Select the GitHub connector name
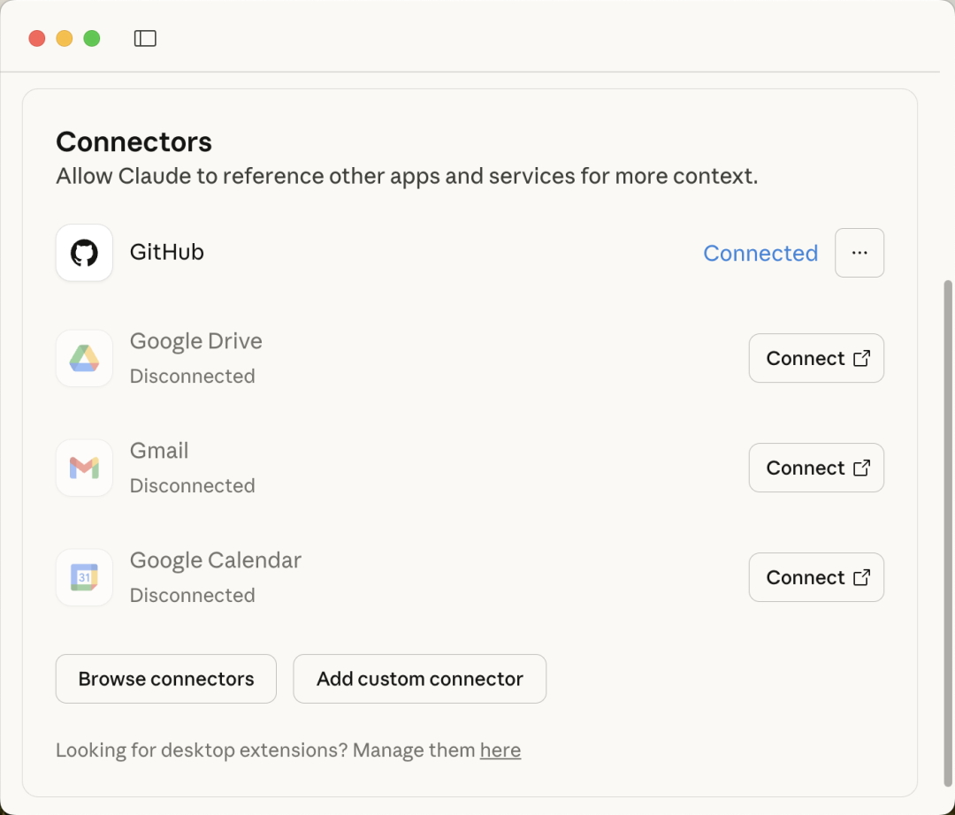Image resolution: width=955 pixels, height=815 pixels. point(167,252)
